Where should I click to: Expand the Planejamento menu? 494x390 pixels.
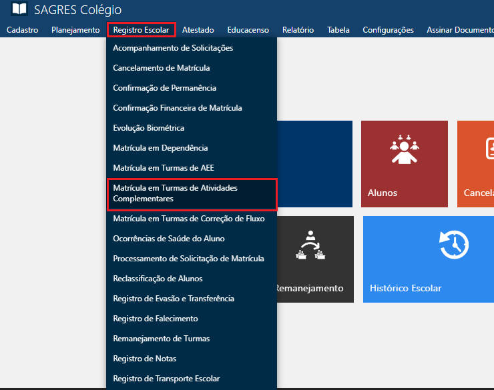tap(75, 30)
